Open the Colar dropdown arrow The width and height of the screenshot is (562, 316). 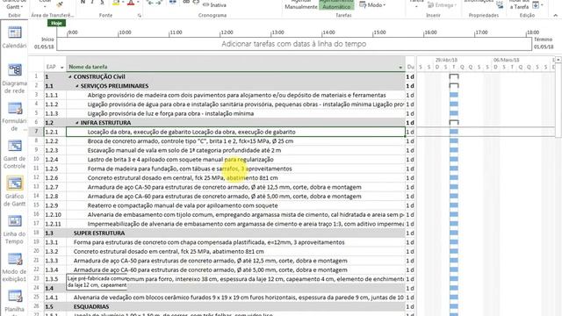tap(45, 6)
